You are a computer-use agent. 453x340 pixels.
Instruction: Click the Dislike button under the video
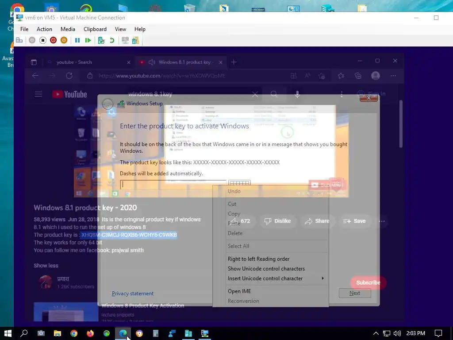[277, 221]
